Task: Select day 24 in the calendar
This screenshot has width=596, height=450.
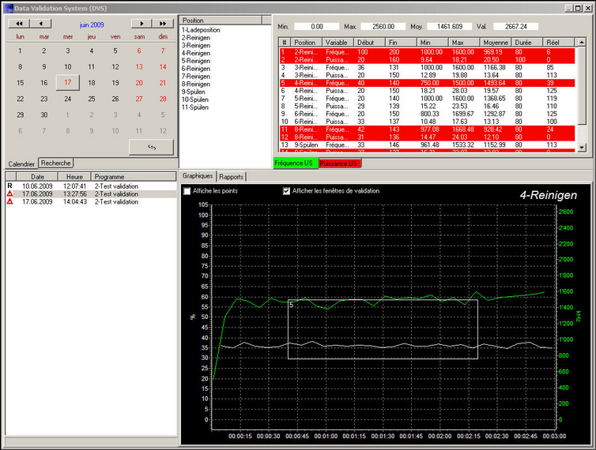Action: pos(68,99)
